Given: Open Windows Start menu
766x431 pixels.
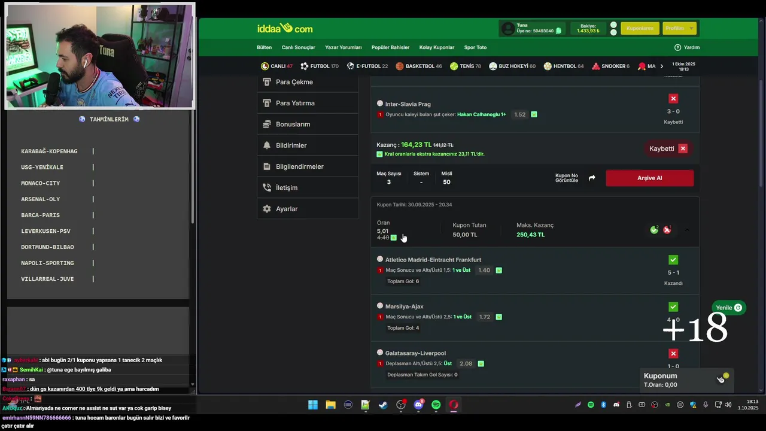Looking at the screenshot, I should click(x=313, y=405).
